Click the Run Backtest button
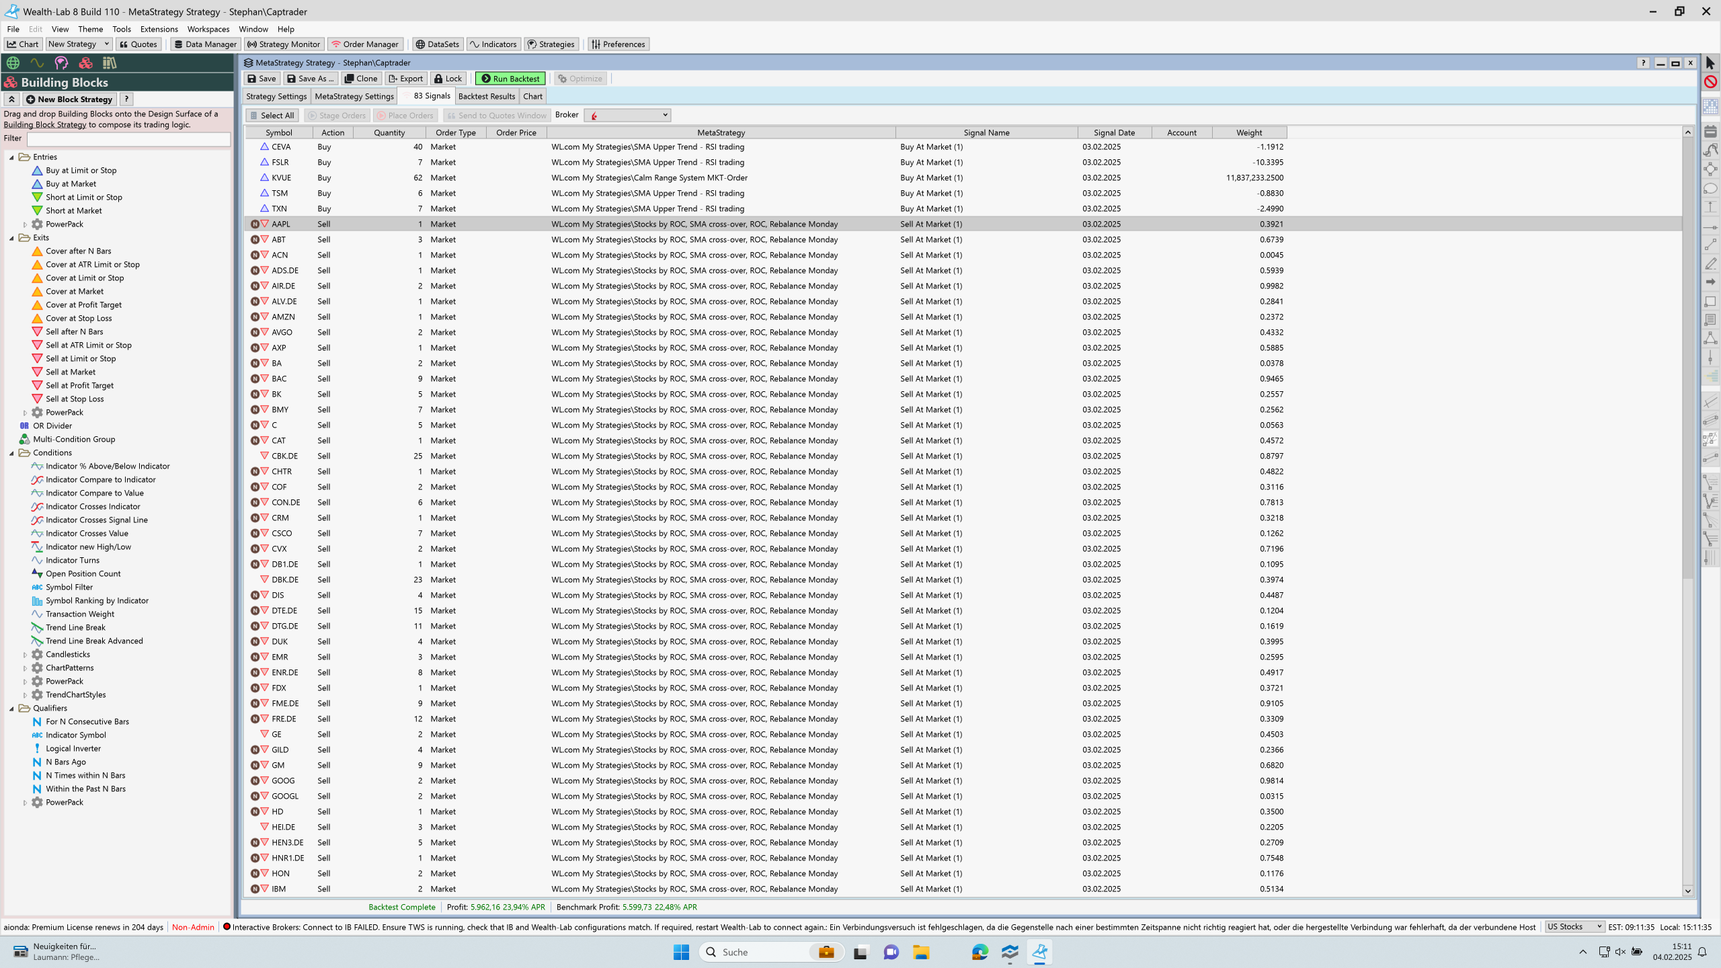 (511, 79)
